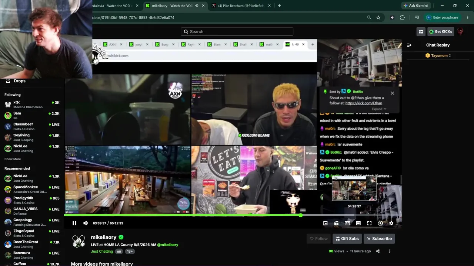This screenshot has width=474, height=266.
Task: Open Sam's IRL channel in Following
Action: point(32,116)
